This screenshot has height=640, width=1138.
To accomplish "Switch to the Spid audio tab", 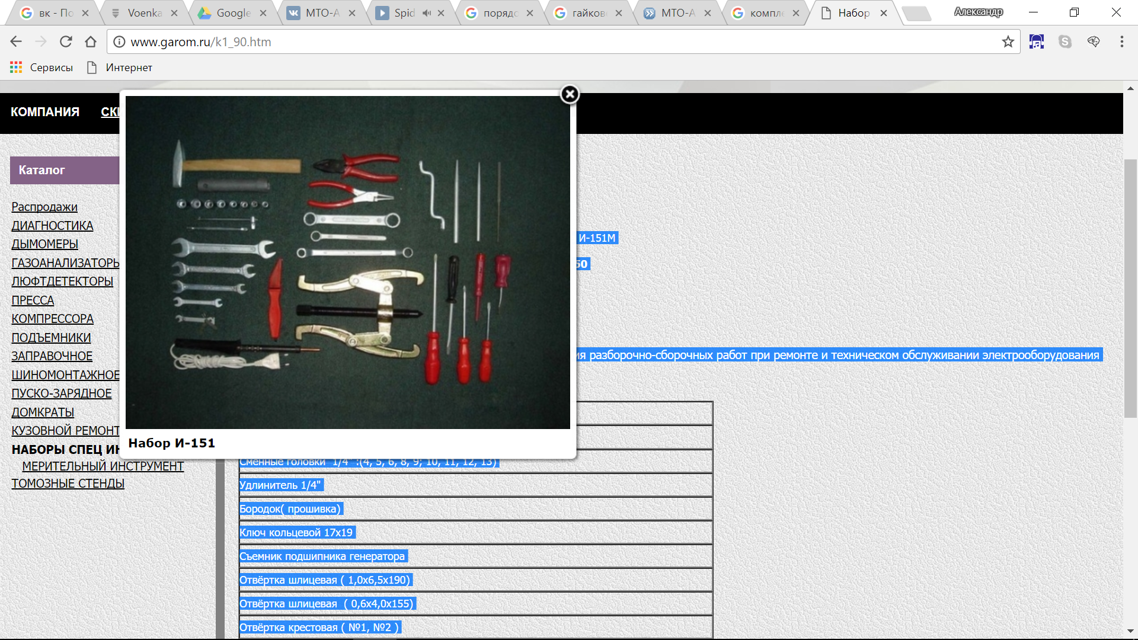I will (x=403, y=13).
